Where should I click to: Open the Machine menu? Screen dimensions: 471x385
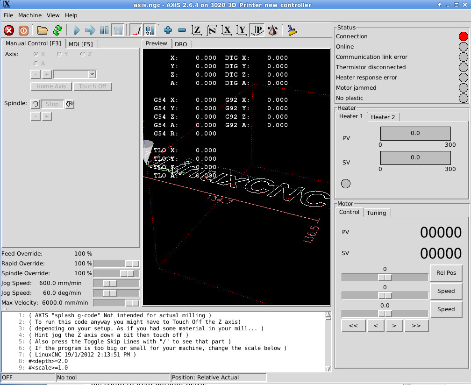click(x=30, y=15)
